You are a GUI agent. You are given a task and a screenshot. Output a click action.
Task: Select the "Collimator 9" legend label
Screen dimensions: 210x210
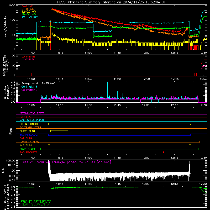point(29,90)
